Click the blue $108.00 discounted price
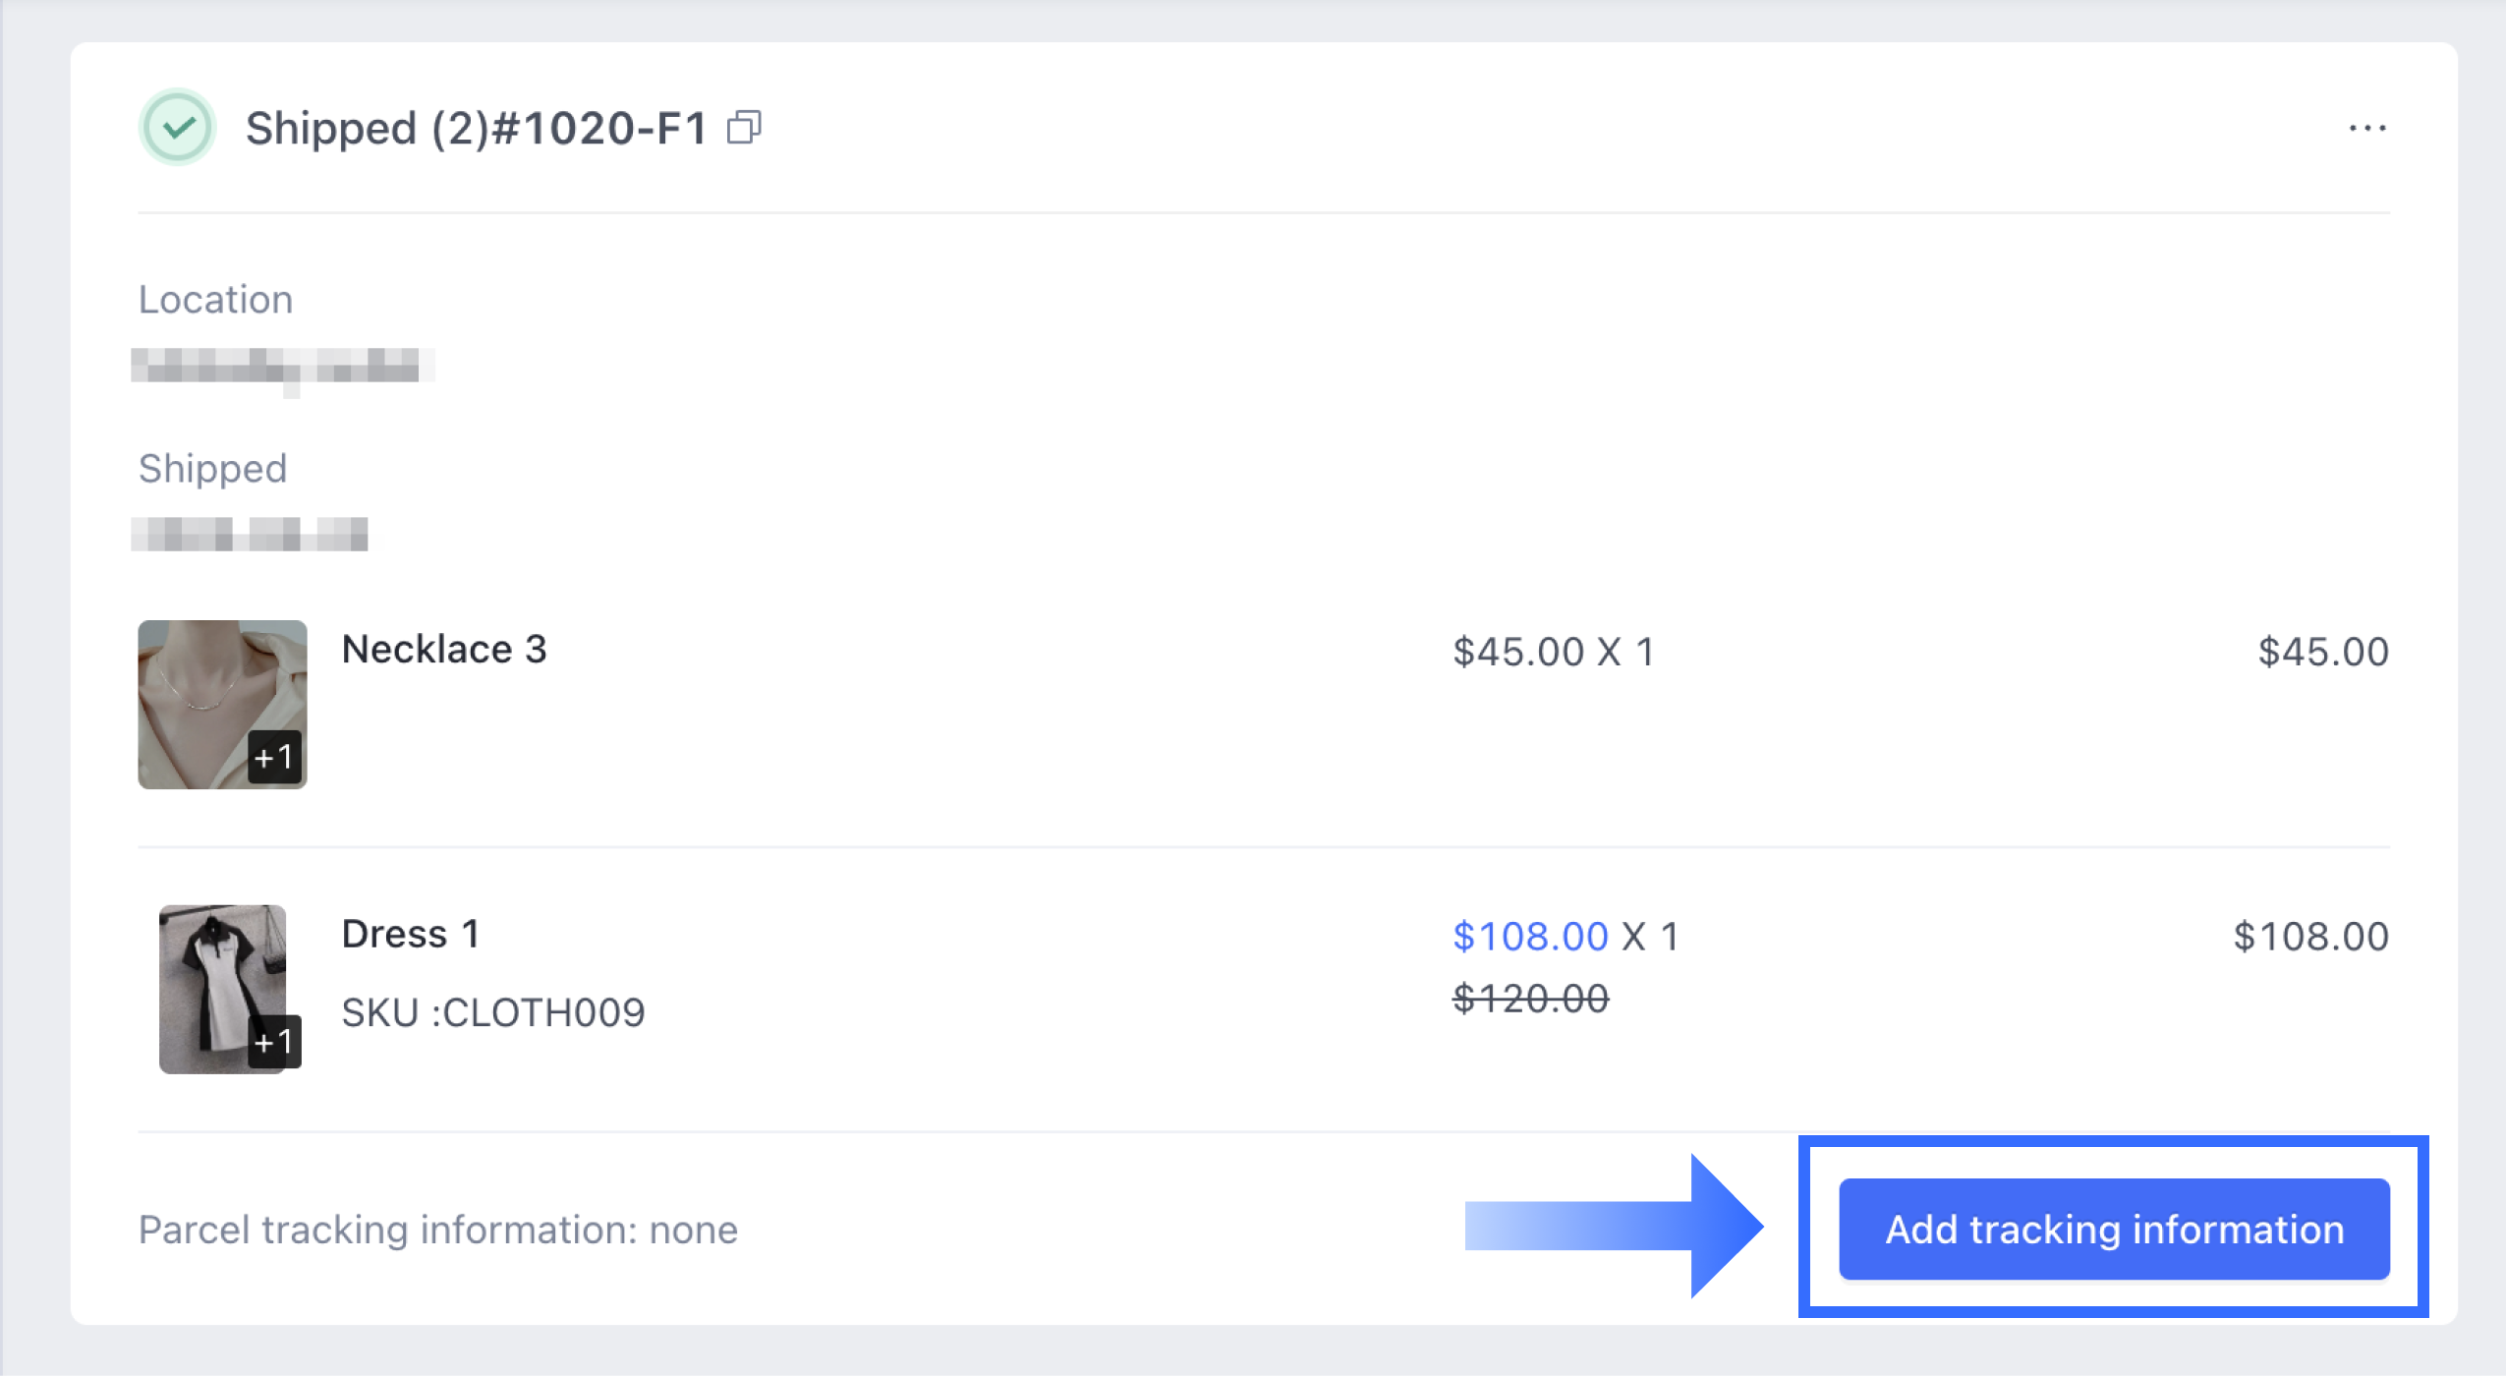Viewport: 2506px width, 1376px height. point(1530,936)
